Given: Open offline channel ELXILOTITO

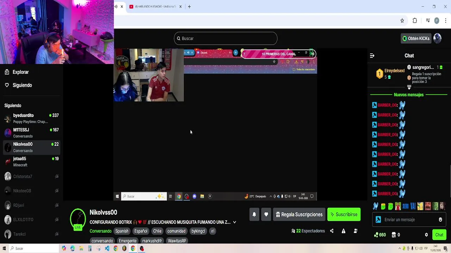Looking at the screenshot, I should [31, 220].
